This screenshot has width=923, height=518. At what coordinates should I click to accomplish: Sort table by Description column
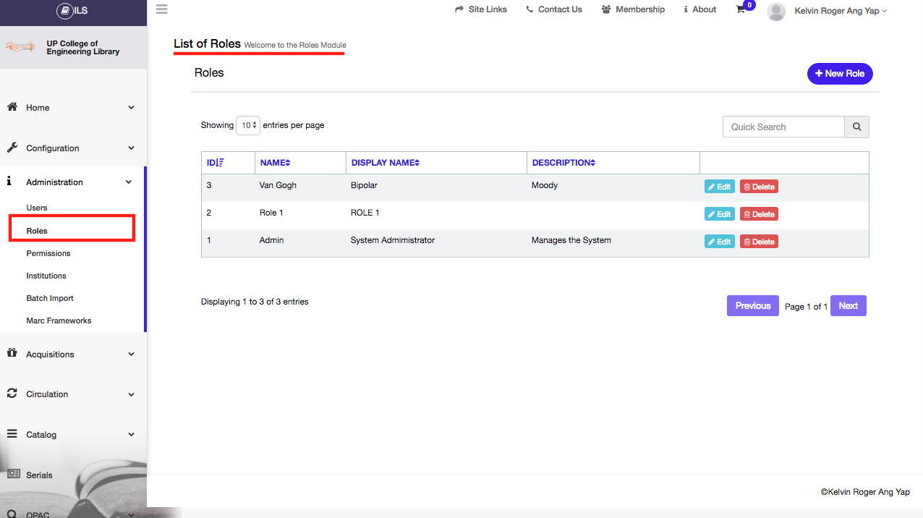pyautogui.click(x=563, y=163)
